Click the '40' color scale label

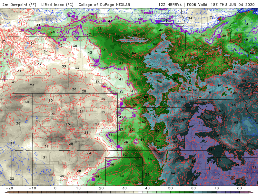point(147,188)
